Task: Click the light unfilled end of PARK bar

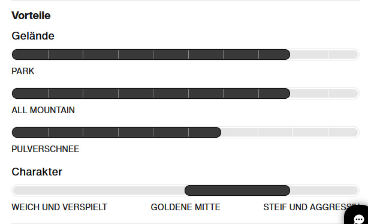Action: (x=324, y=55)
